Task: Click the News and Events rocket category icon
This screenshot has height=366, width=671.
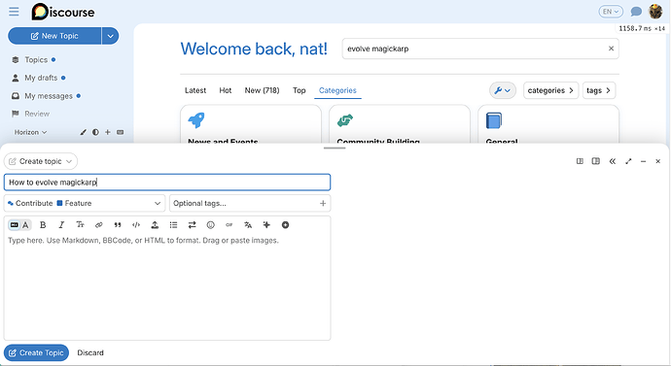Action: 196,120
